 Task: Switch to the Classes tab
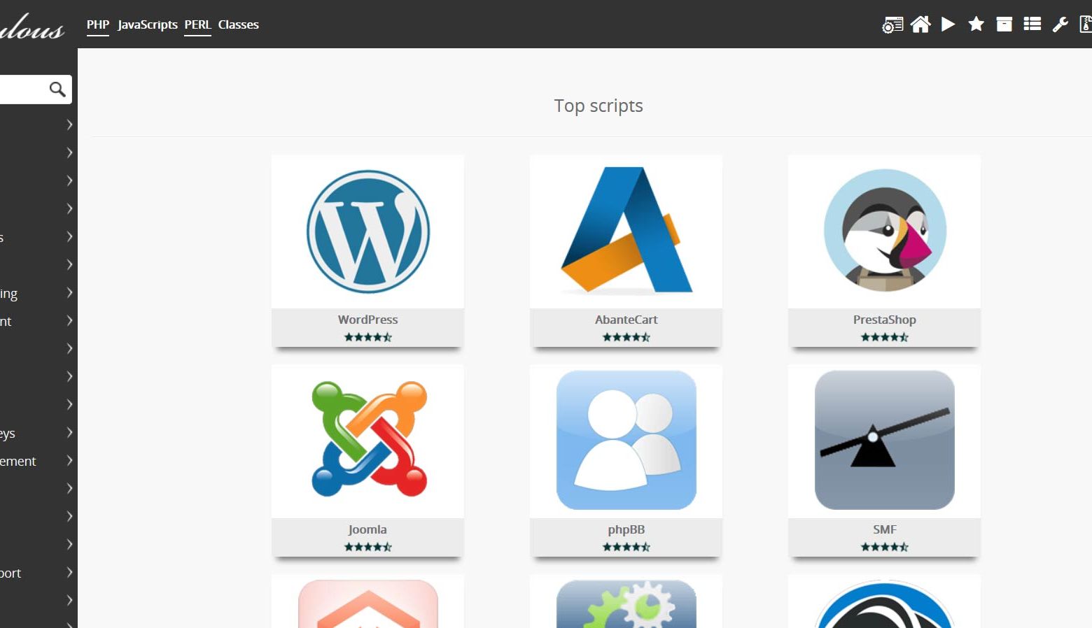(x=239, y=24)
